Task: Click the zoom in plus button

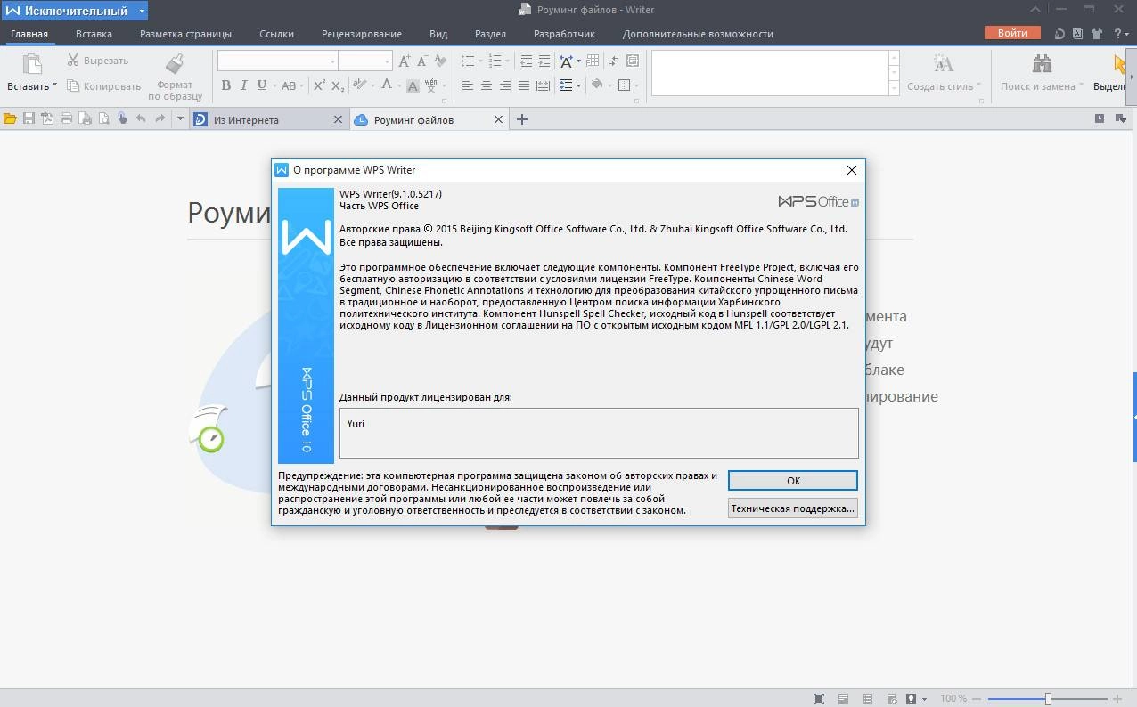Action: tap(1118, 699)
